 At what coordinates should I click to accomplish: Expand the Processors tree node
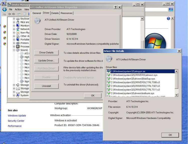click(x=14, y=47)
